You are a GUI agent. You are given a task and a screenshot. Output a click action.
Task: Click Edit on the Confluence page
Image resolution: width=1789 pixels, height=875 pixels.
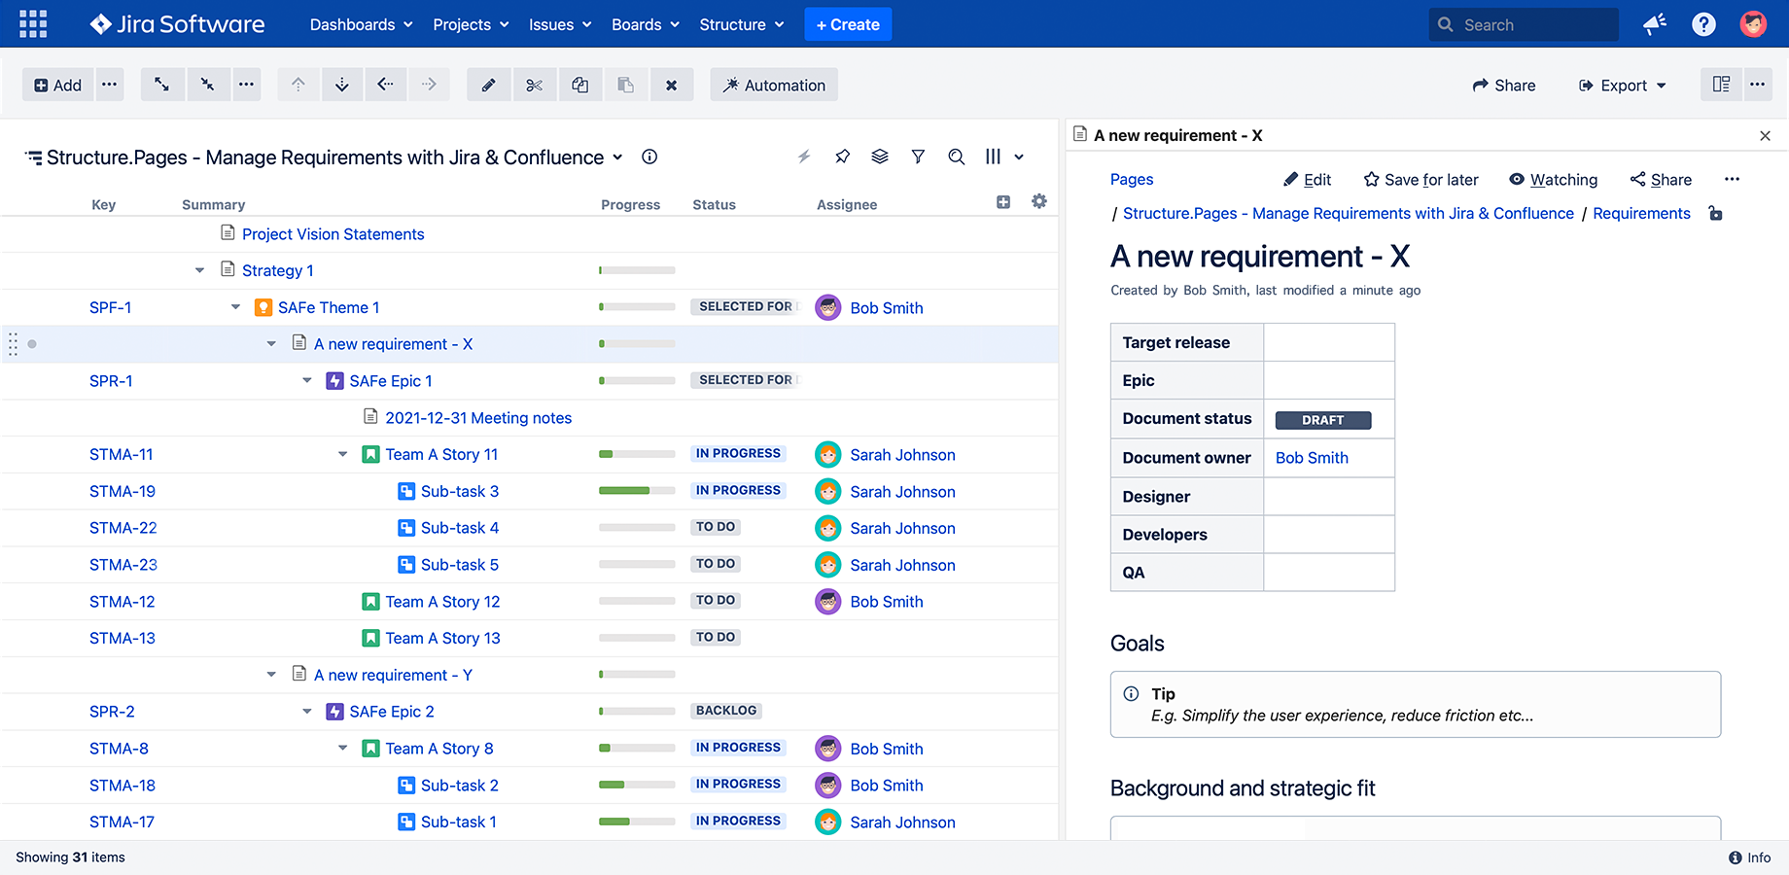[x=1307, y=180]
